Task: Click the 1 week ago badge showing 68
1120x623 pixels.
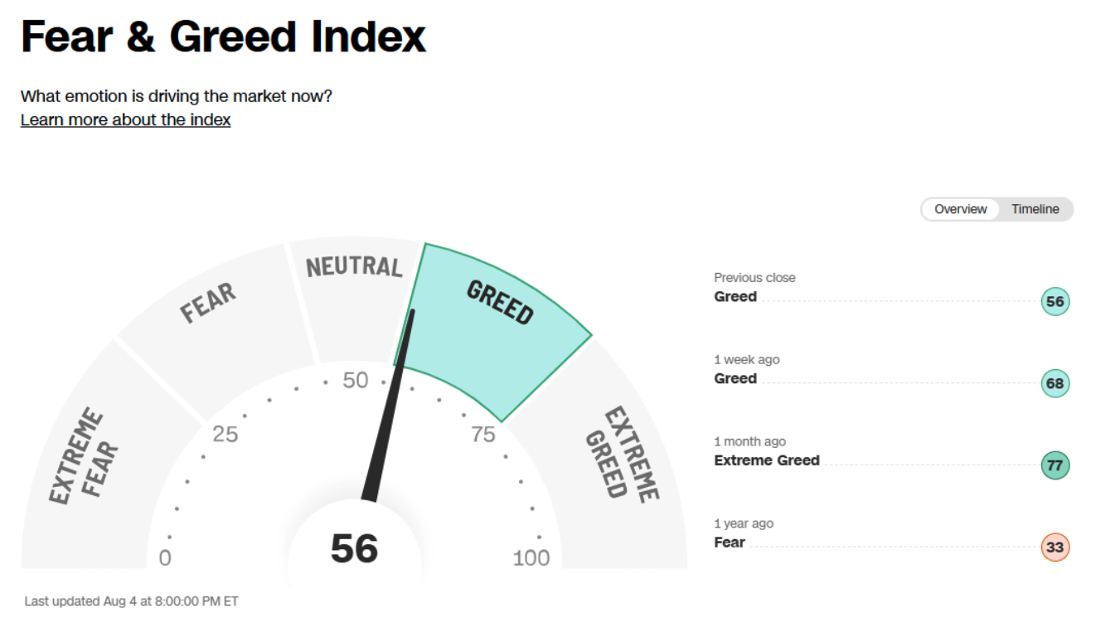Action: (1055, 384)
